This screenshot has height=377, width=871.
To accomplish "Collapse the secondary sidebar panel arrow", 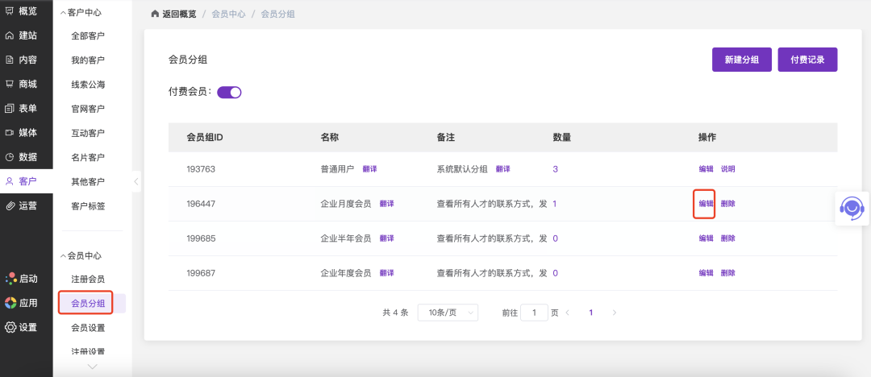I will pos(135,181).
